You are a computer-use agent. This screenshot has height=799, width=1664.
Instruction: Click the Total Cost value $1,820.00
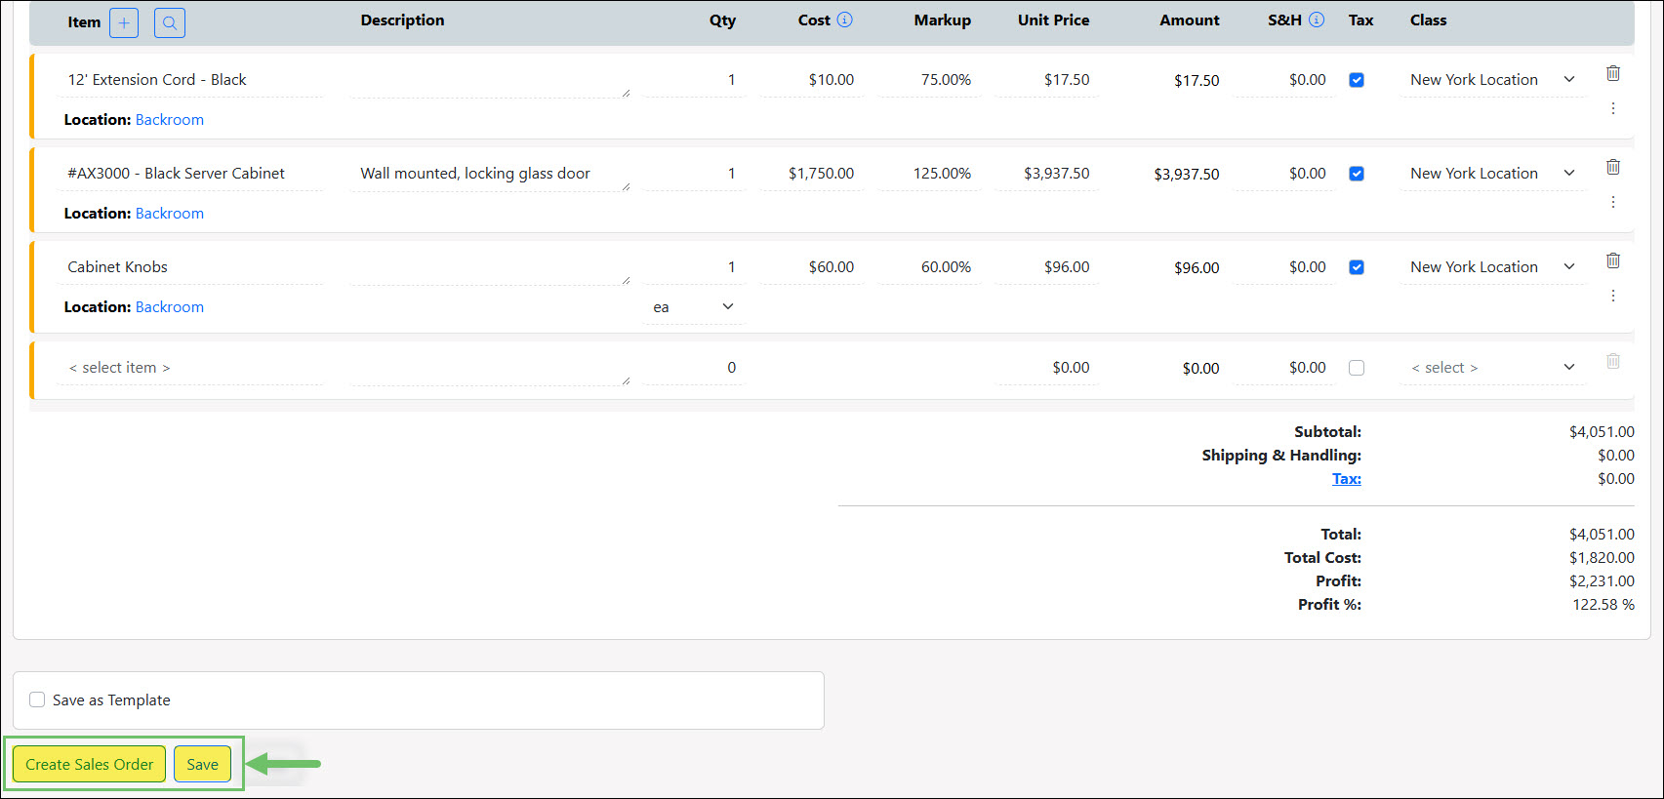click(x=1602, y=558)
